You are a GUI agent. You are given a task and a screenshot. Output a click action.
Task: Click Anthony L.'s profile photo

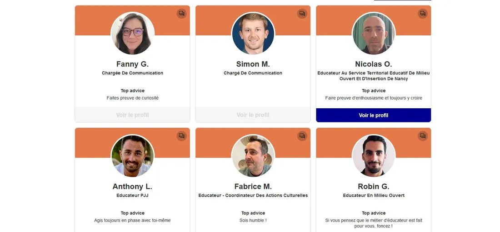[x=133, y=156]
